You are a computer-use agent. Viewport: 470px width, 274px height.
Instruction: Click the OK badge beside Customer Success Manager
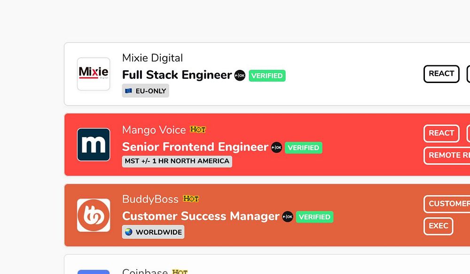coord(288,217)
